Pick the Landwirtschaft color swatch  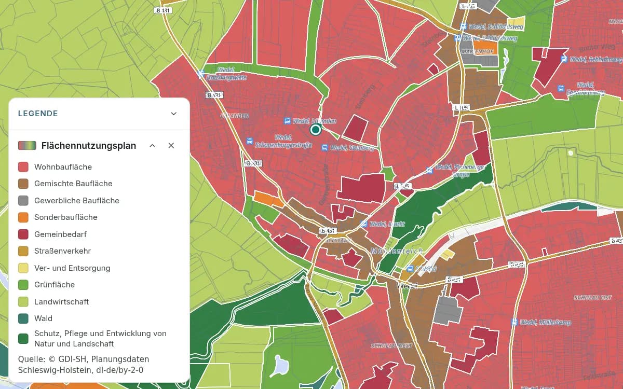point(23,302)
